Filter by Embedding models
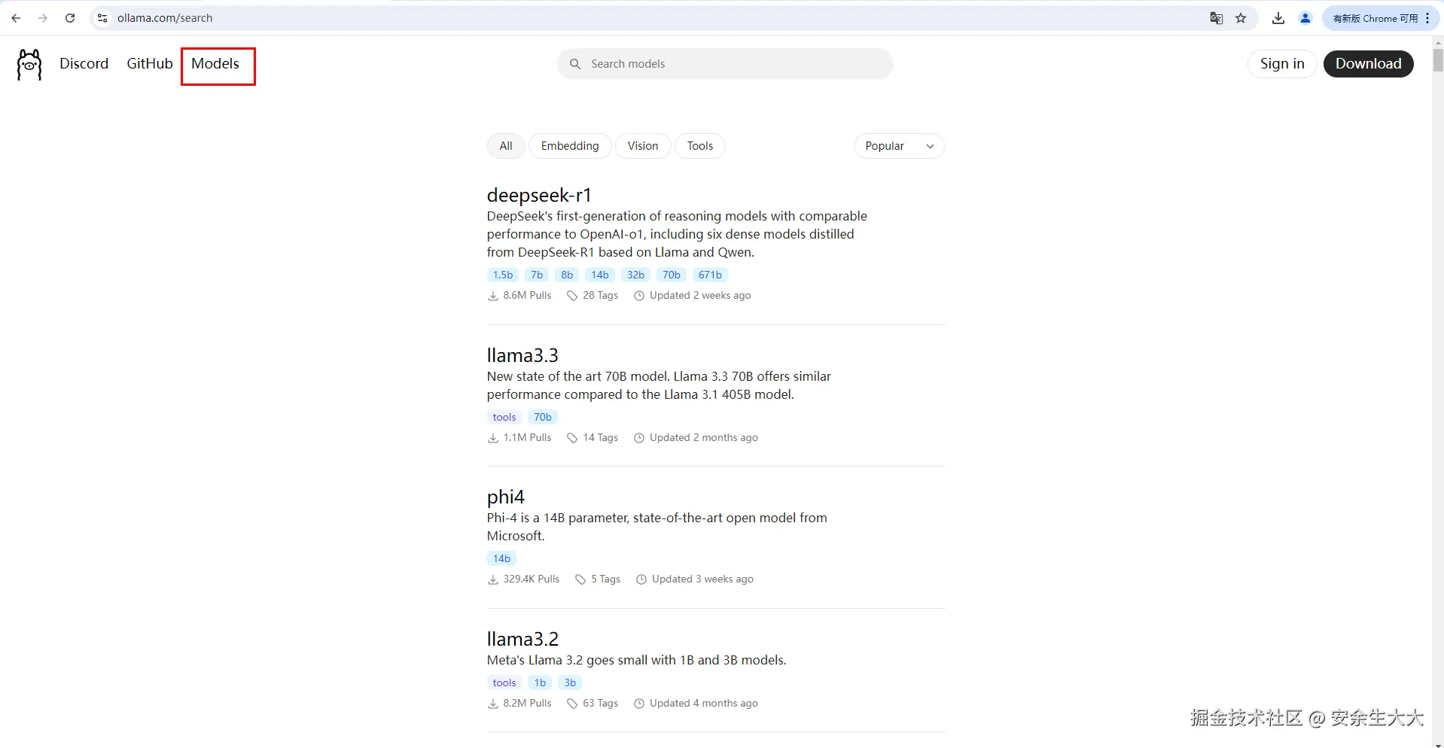 [570, 146]
